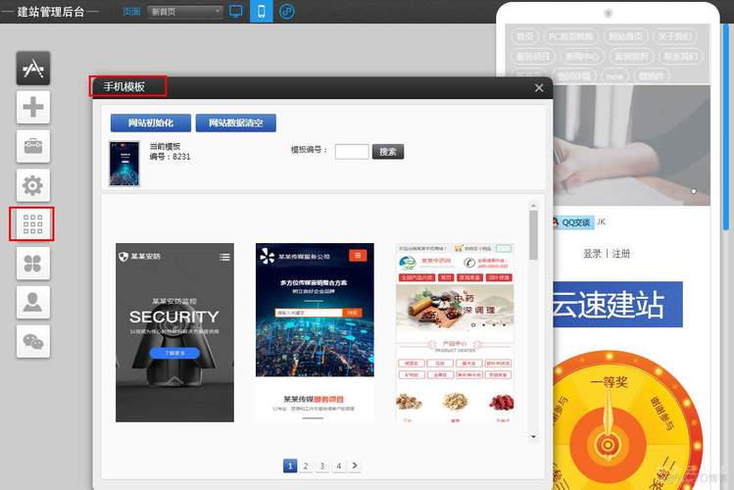The height and width of the screenshot is (490, 734).
Task: Click the preview banner carousel dot
Action: point(693,191)
